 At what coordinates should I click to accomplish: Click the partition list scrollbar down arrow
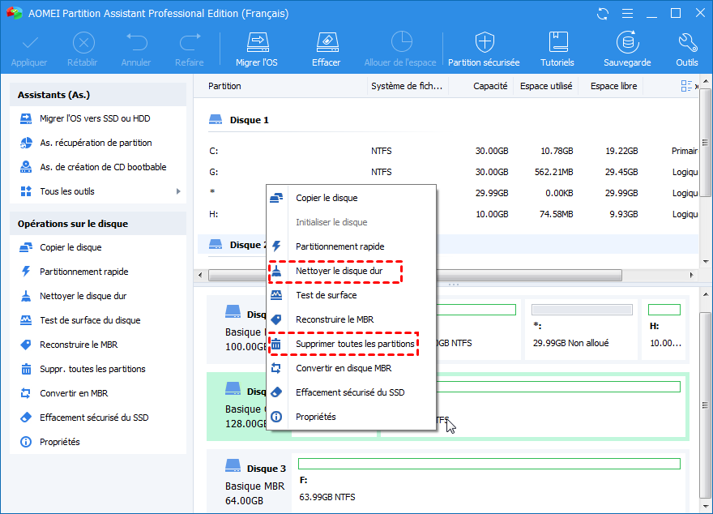pos(706,262)
